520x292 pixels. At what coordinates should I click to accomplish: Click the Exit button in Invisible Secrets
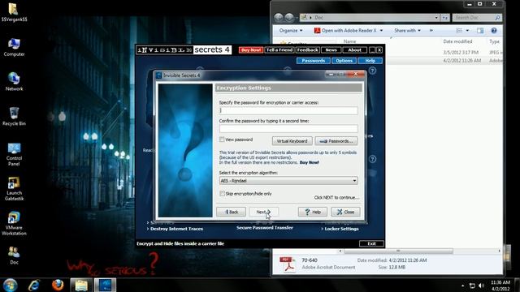(x=371, y=243)
